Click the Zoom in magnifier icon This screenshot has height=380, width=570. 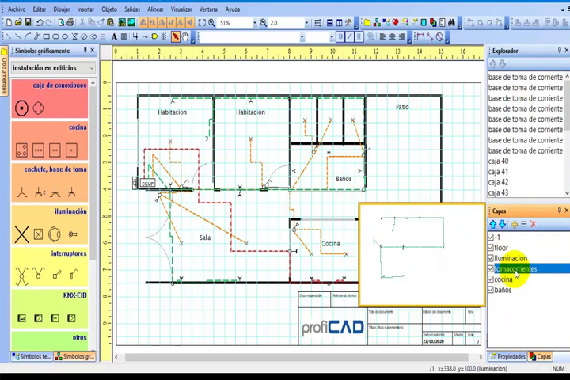click(211, 22)
